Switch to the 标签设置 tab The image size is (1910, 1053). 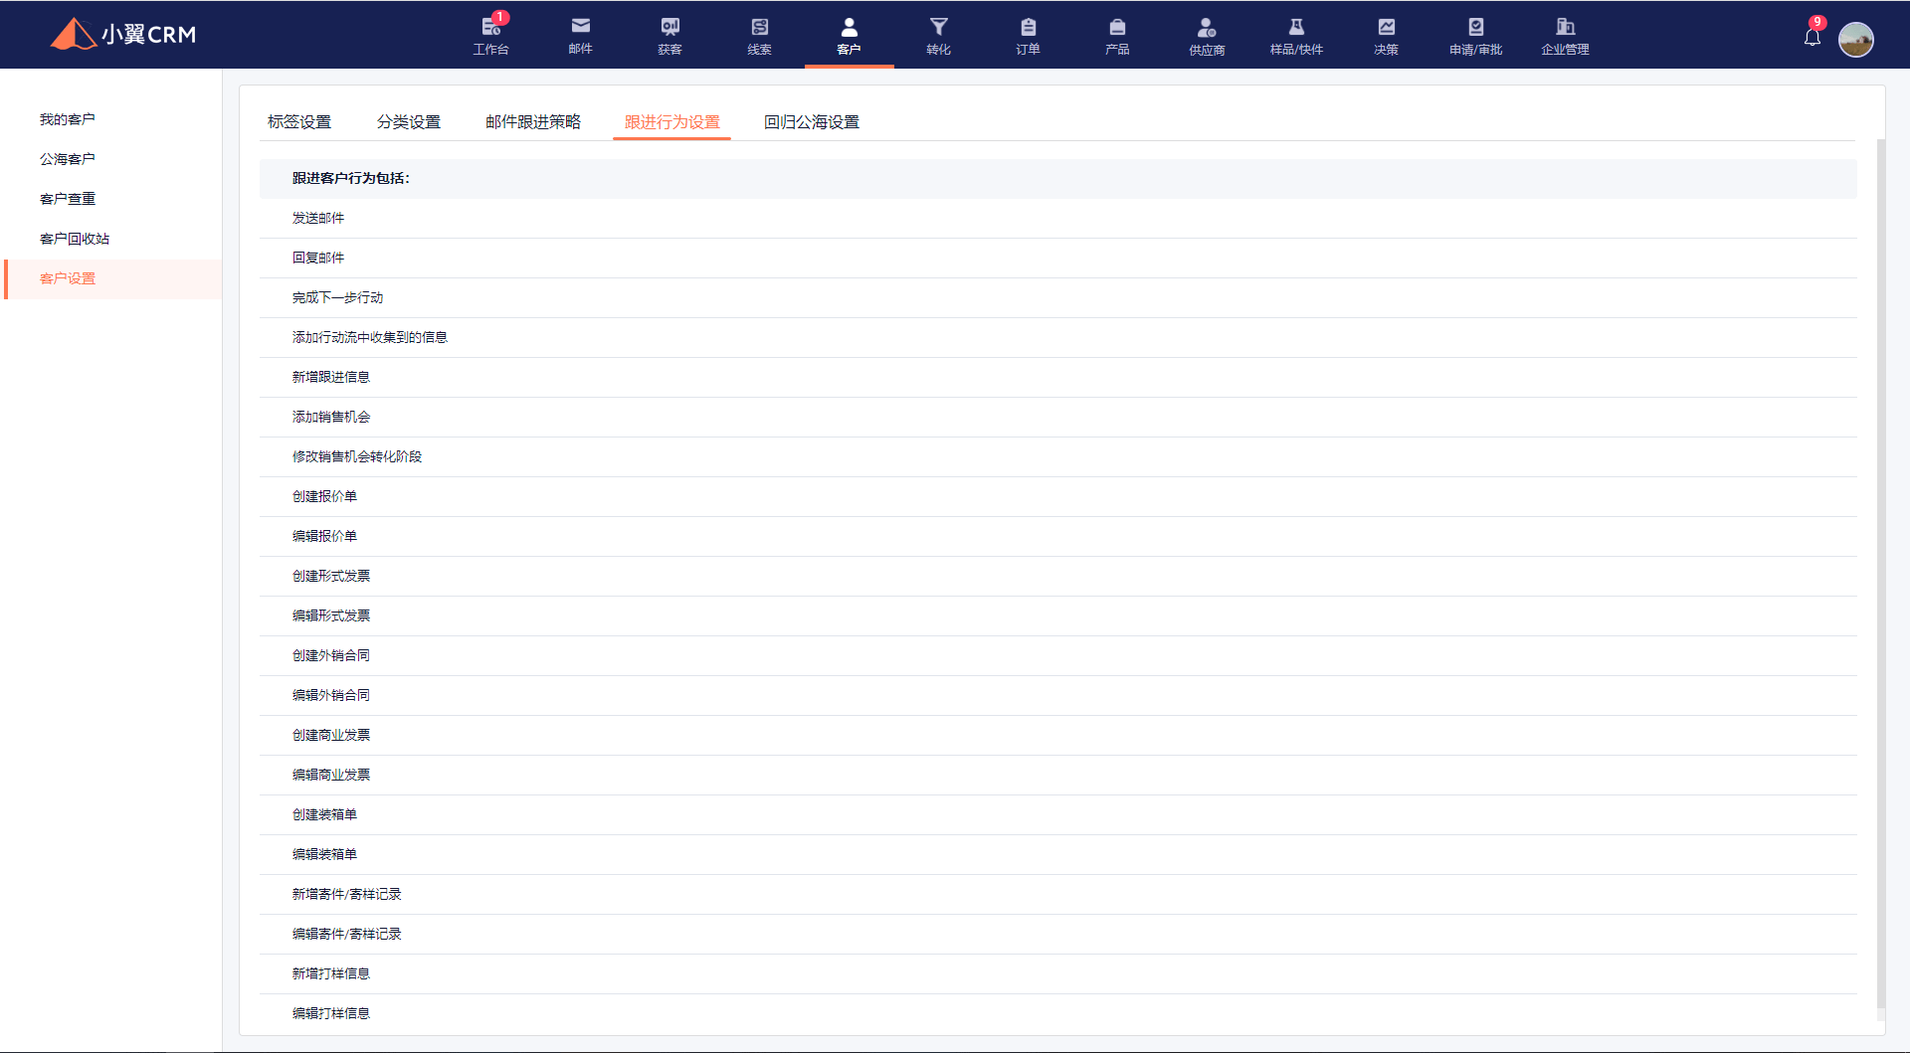pyautogui.click(x=299, y=121)
